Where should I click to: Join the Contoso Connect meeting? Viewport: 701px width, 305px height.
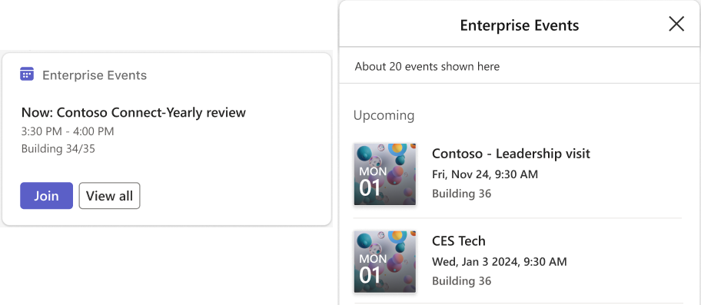tap(46, 196)
